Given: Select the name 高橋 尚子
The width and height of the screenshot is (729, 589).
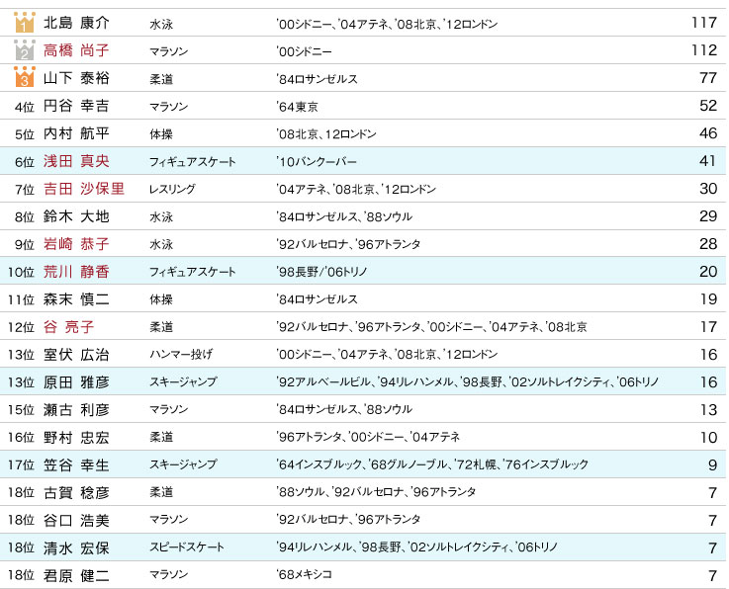Looking at the screenshot, I should point(76,50).
